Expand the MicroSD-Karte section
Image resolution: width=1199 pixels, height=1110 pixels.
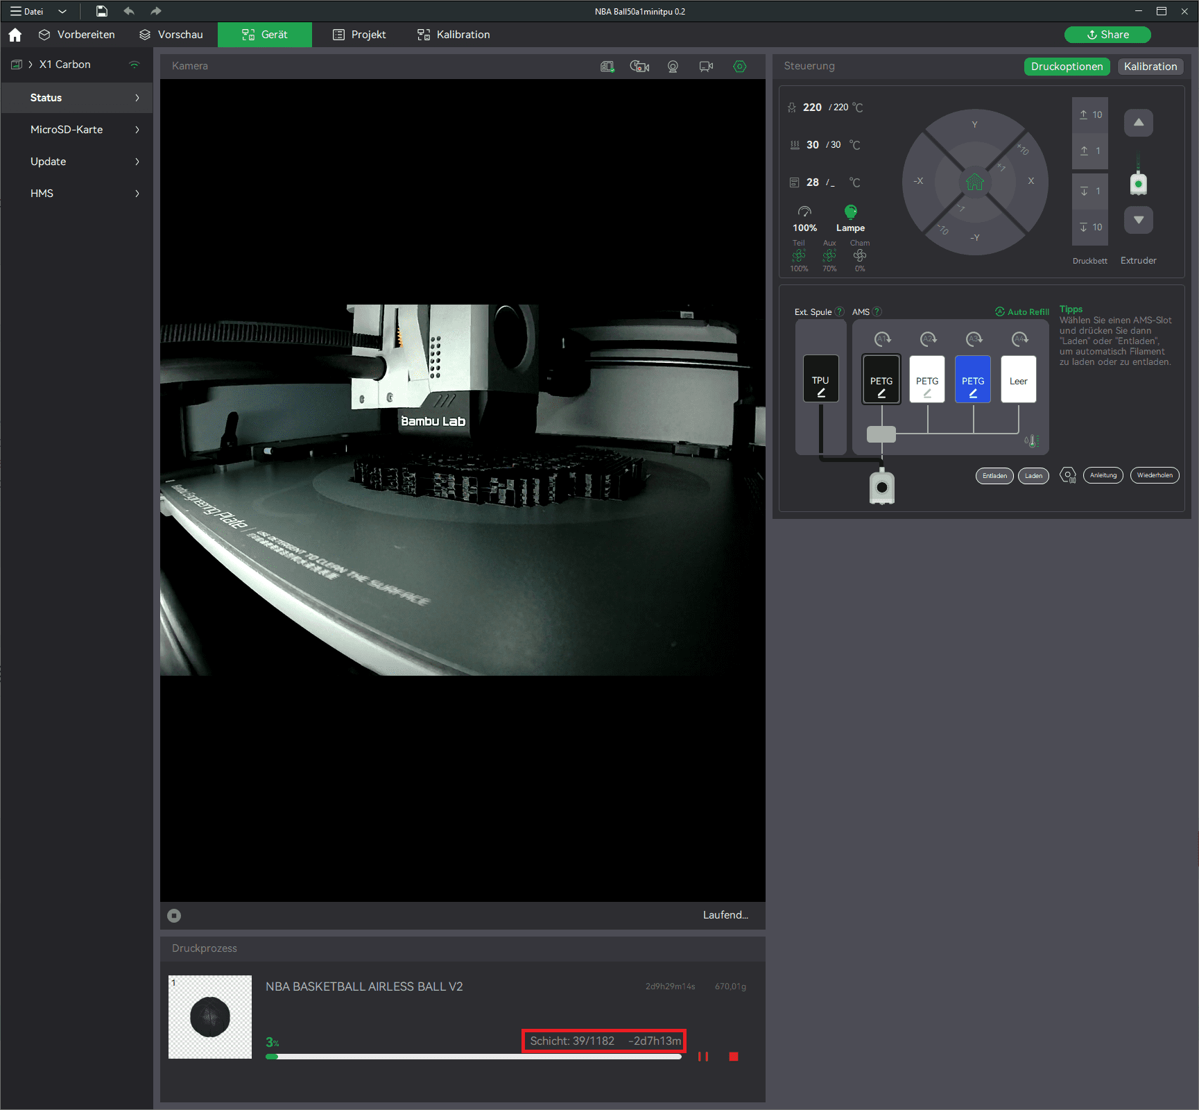(76, 130)
